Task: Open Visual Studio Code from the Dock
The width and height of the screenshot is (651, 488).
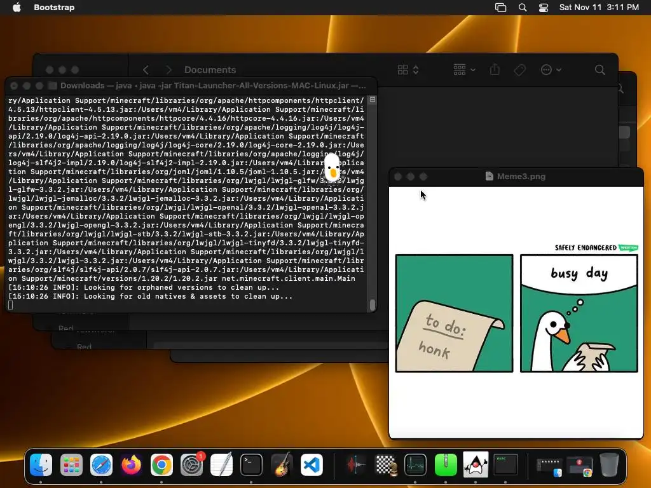Action: [x=312, y=464]
